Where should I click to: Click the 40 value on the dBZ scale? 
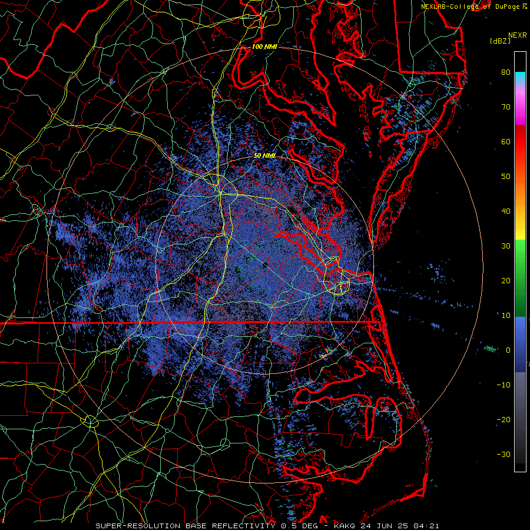506,211
